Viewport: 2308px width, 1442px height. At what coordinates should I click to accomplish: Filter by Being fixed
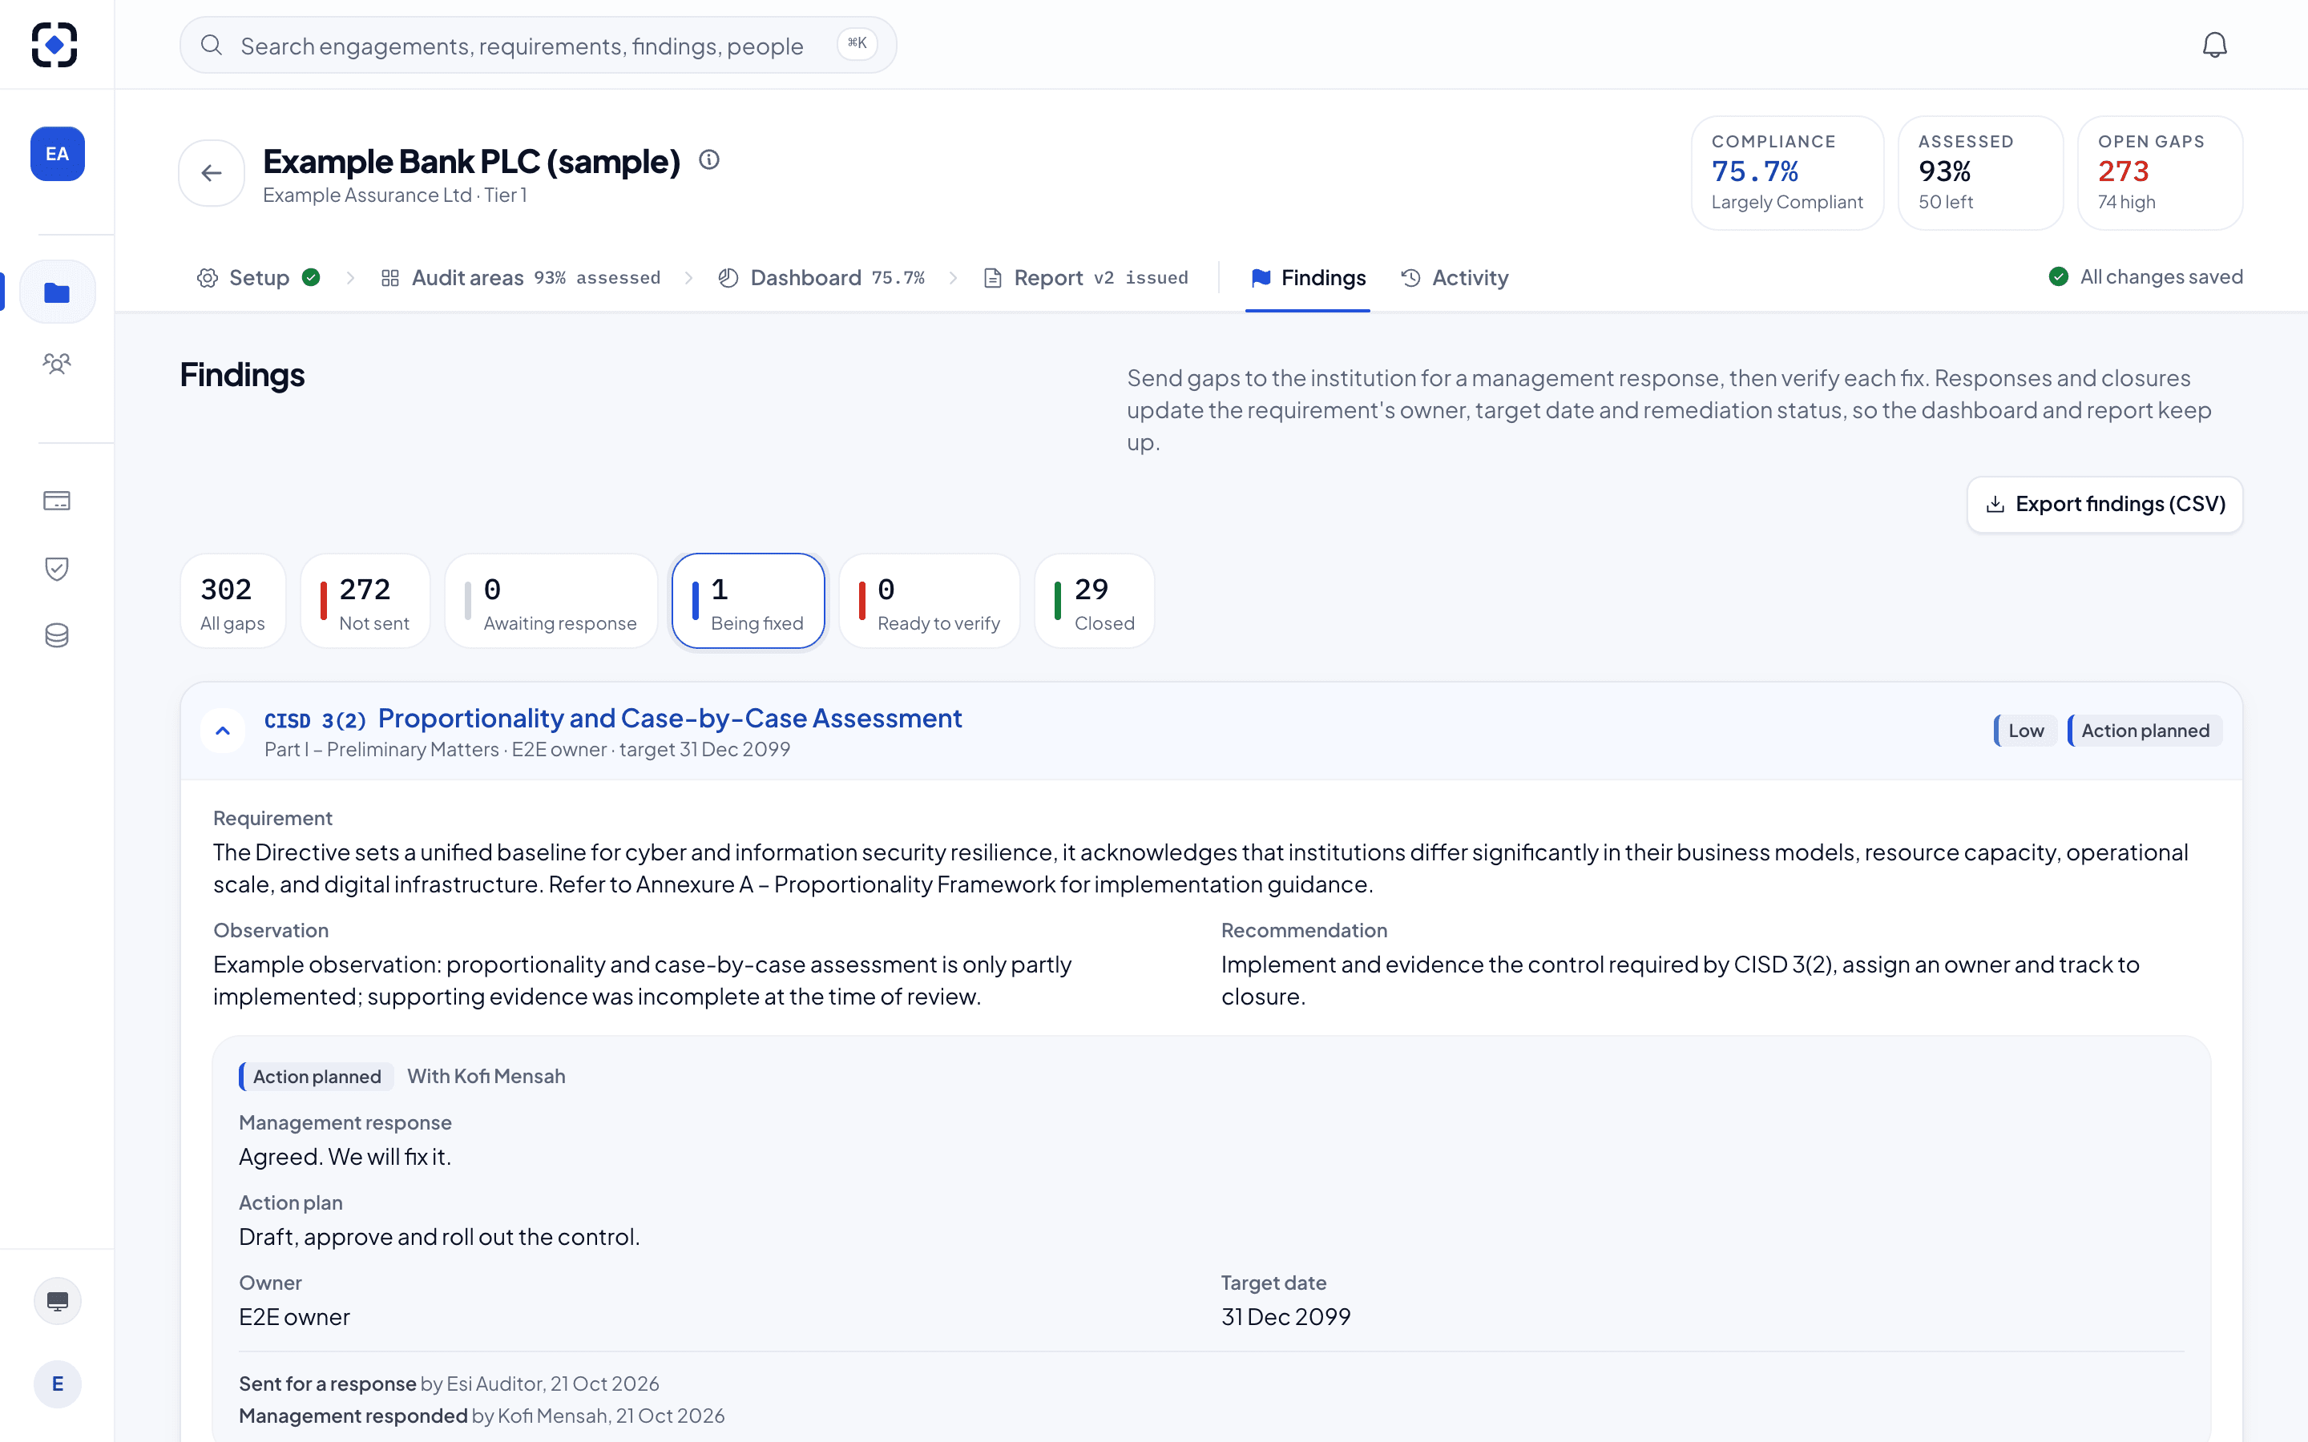tap(748, 601)
